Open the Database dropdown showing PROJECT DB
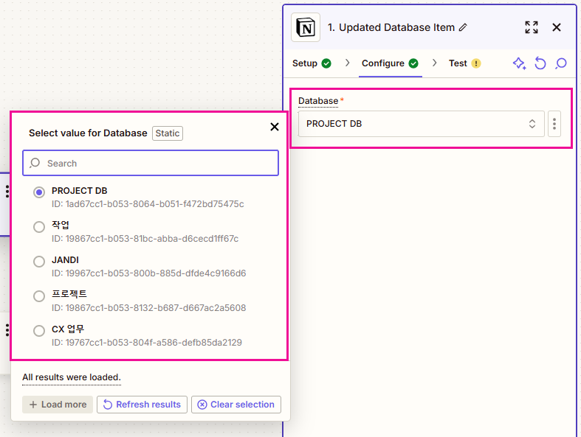This screenshot has height=437, width=581. coord(421,124)
